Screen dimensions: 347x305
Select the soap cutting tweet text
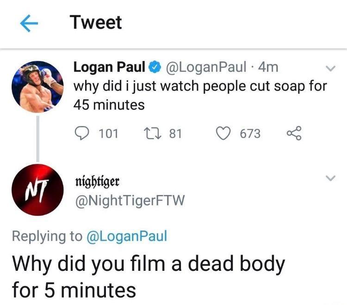tap(200, 95)
